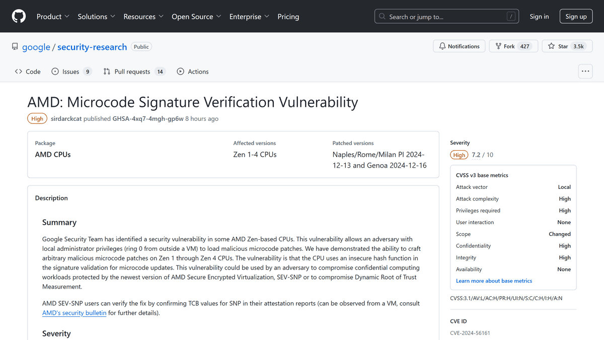This screenshot has height=340, width=604.
Task: Click the fork icon
Action: (x=498, y=46)
